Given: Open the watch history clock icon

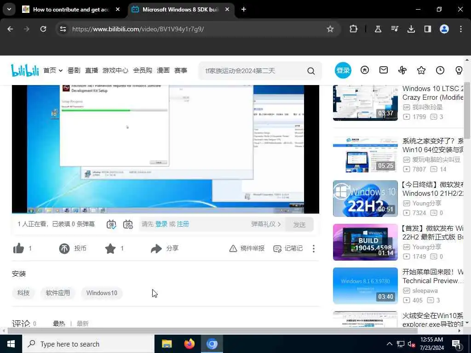Looking at the screenshot, I should [440, 70].
